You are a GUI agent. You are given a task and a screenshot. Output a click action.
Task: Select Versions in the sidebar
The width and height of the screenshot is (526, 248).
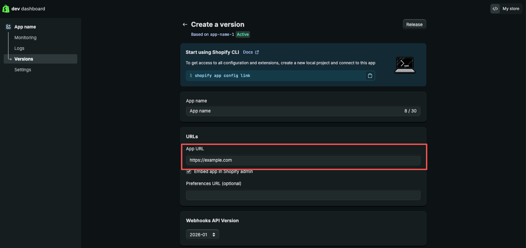point(24,59)
